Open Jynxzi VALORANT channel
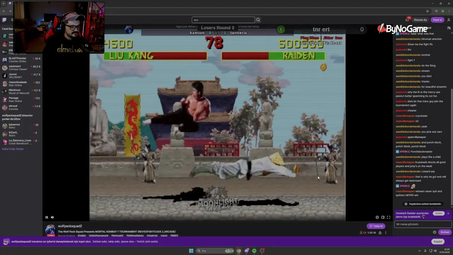453x255 pixels. click(21, 76)
